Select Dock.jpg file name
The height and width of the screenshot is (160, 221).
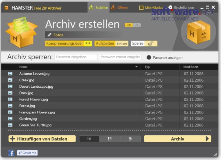coord(26,93)
